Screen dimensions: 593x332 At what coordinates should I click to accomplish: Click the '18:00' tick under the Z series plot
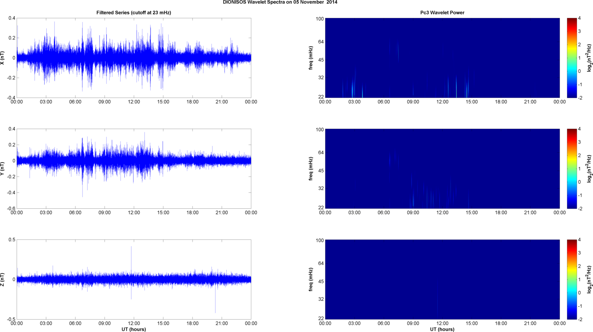(192, 323)
